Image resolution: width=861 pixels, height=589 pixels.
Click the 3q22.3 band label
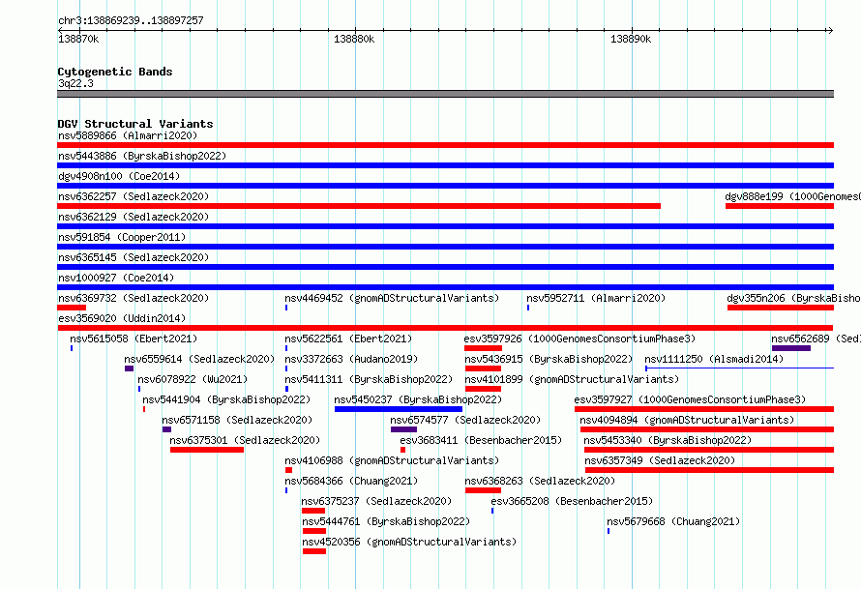tap(75, 83)
